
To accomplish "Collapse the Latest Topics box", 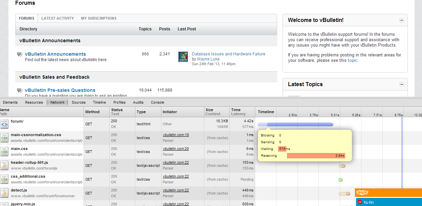I will [402, 84].
